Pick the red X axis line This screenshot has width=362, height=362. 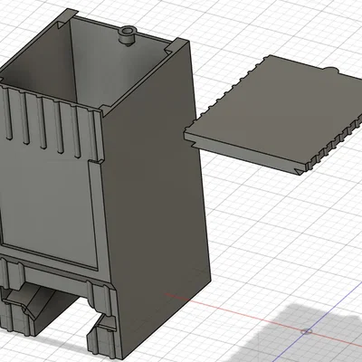262,319
